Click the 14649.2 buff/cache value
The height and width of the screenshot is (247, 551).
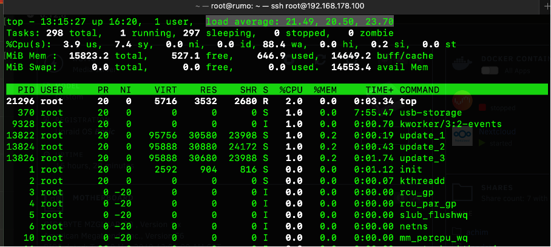tap(351, 56)
